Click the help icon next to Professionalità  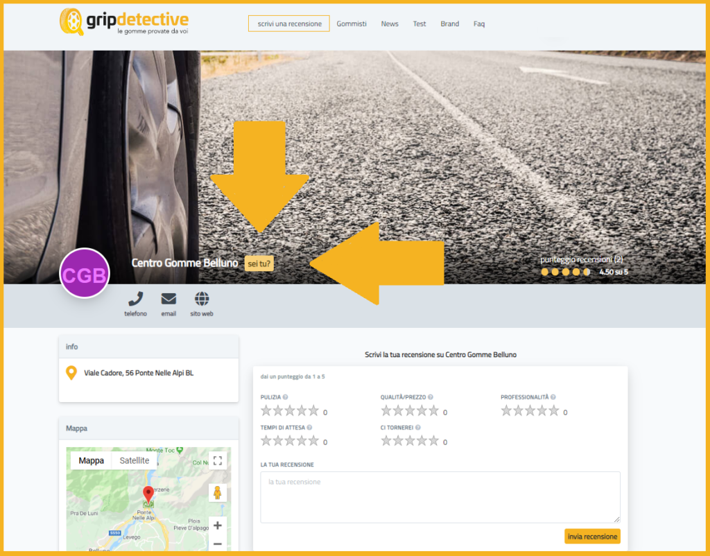(x=553, y=397)
